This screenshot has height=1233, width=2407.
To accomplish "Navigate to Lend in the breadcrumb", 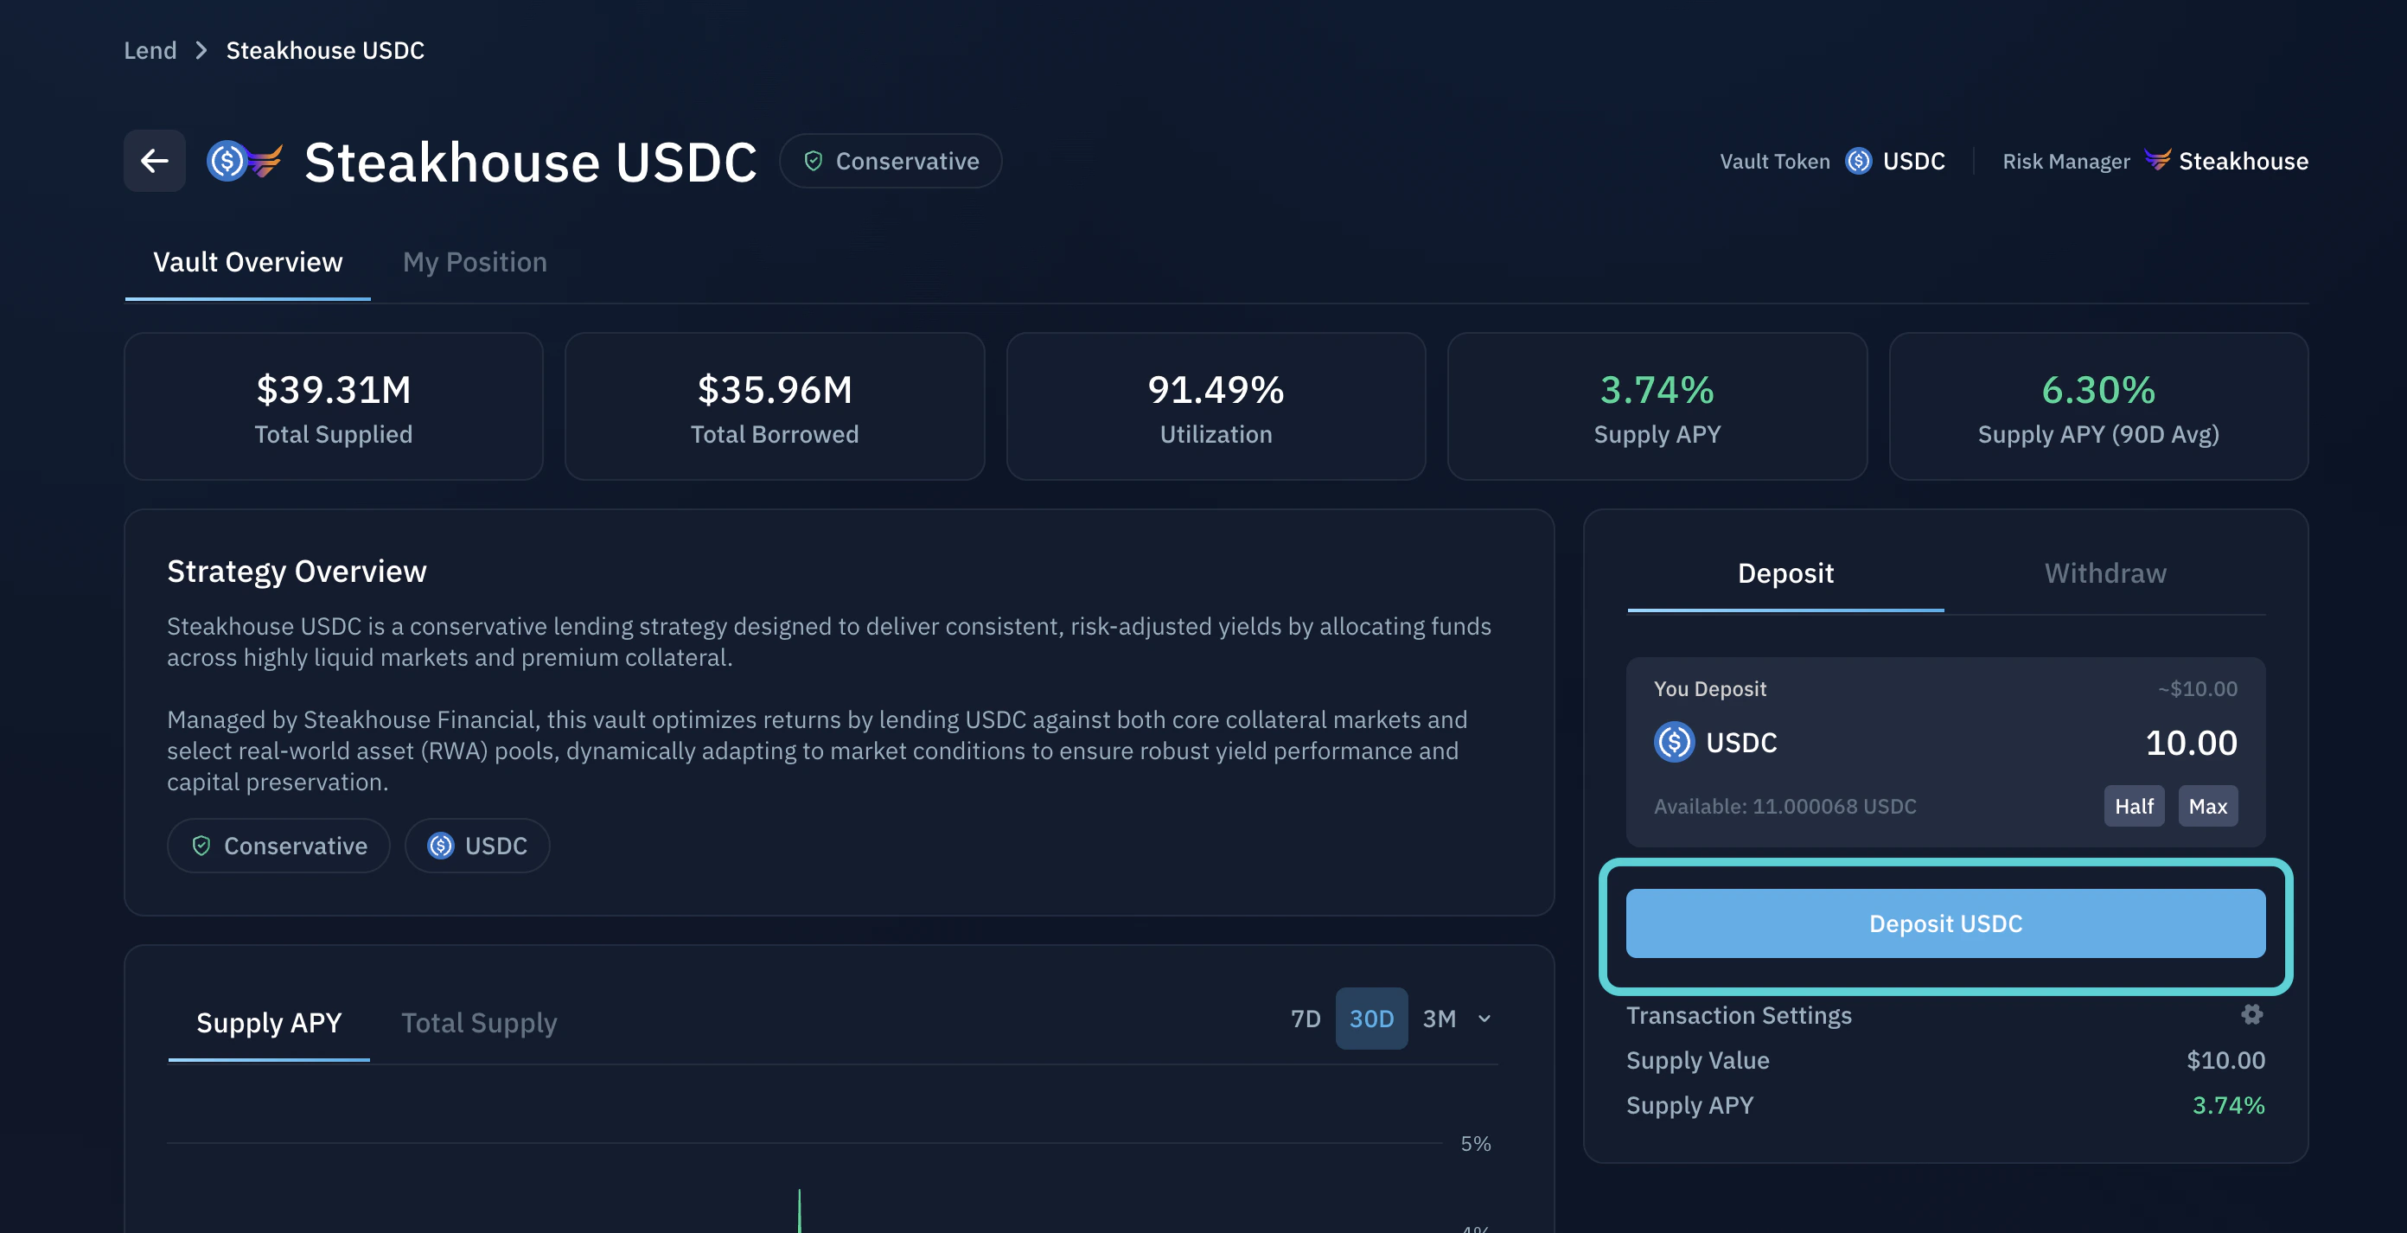I will 150,50.
